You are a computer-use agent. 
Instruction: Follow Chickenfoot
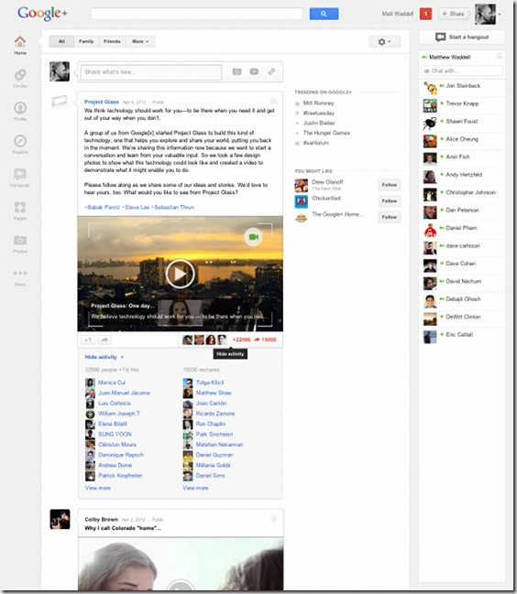point(390,200)
